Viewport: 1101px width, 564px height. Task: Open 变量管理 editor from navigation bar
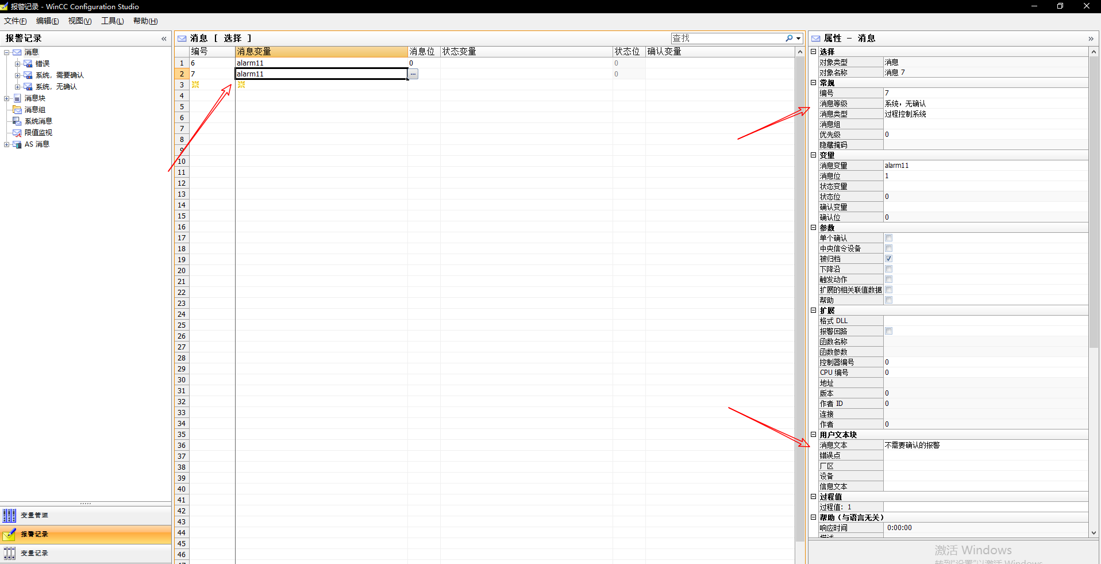(x=86, y=515)
